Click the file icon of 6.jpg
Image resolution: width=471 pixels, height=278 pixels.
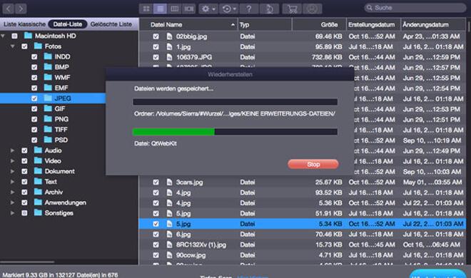coord(169,235)
